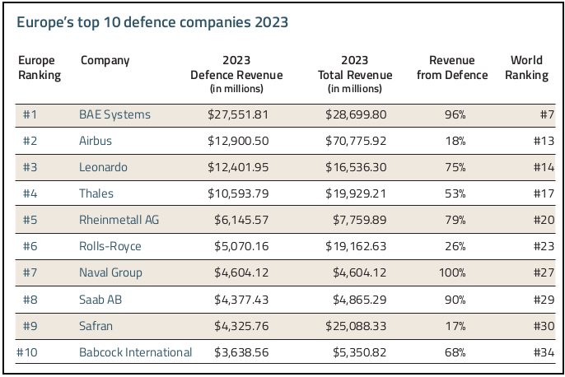This screenshot has height=377, width=565.
Task: Select world ranking #23 for Rolls-Royce
Action: click(x=544, y=247)
